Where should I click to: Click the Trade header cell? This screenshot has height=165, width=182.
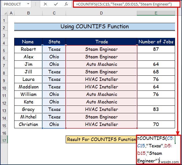point(102,42)
